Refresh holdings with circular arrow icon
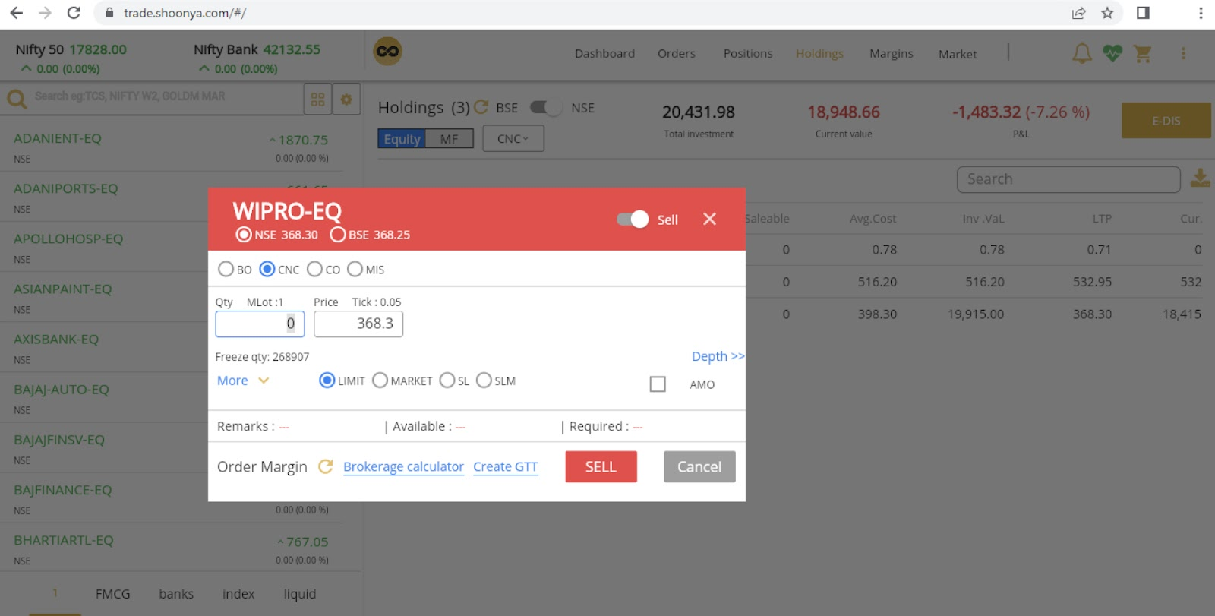This screenshot has width=1215, height=616. pyautogui.click(x=481, y=107)
